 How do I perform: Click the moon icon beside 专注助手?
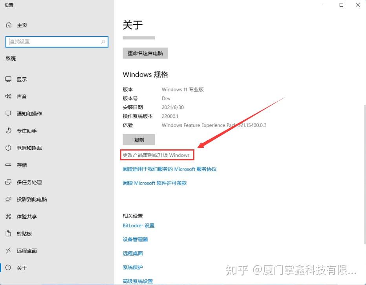tap(8, 131)
